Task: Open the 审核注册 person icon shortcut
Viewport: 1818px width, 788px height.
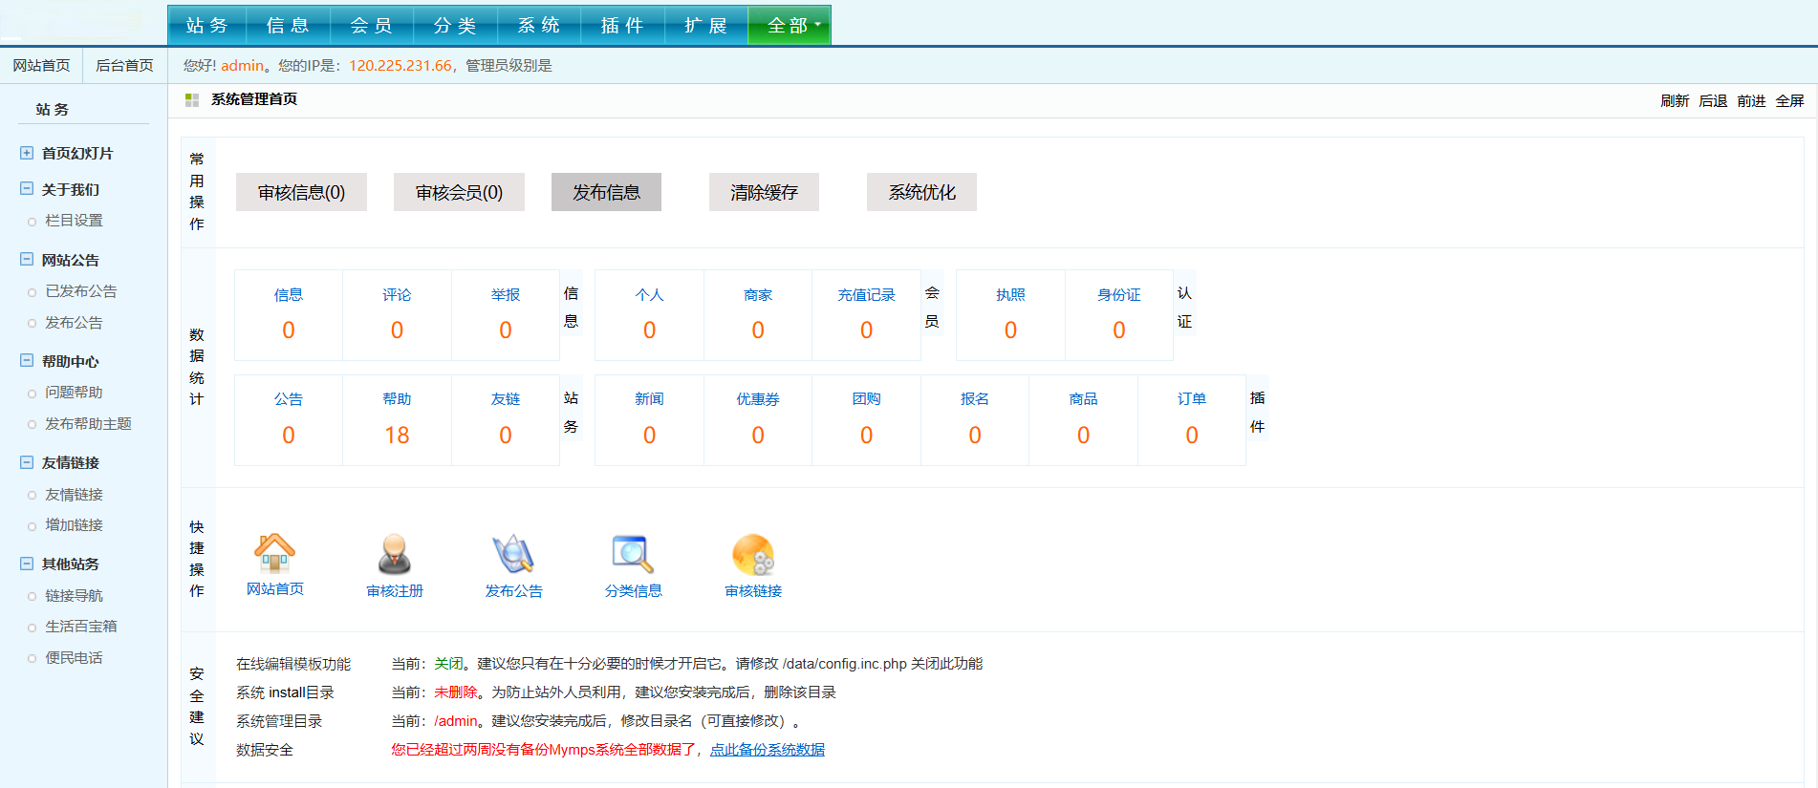Action: click(x=394, y=554)
